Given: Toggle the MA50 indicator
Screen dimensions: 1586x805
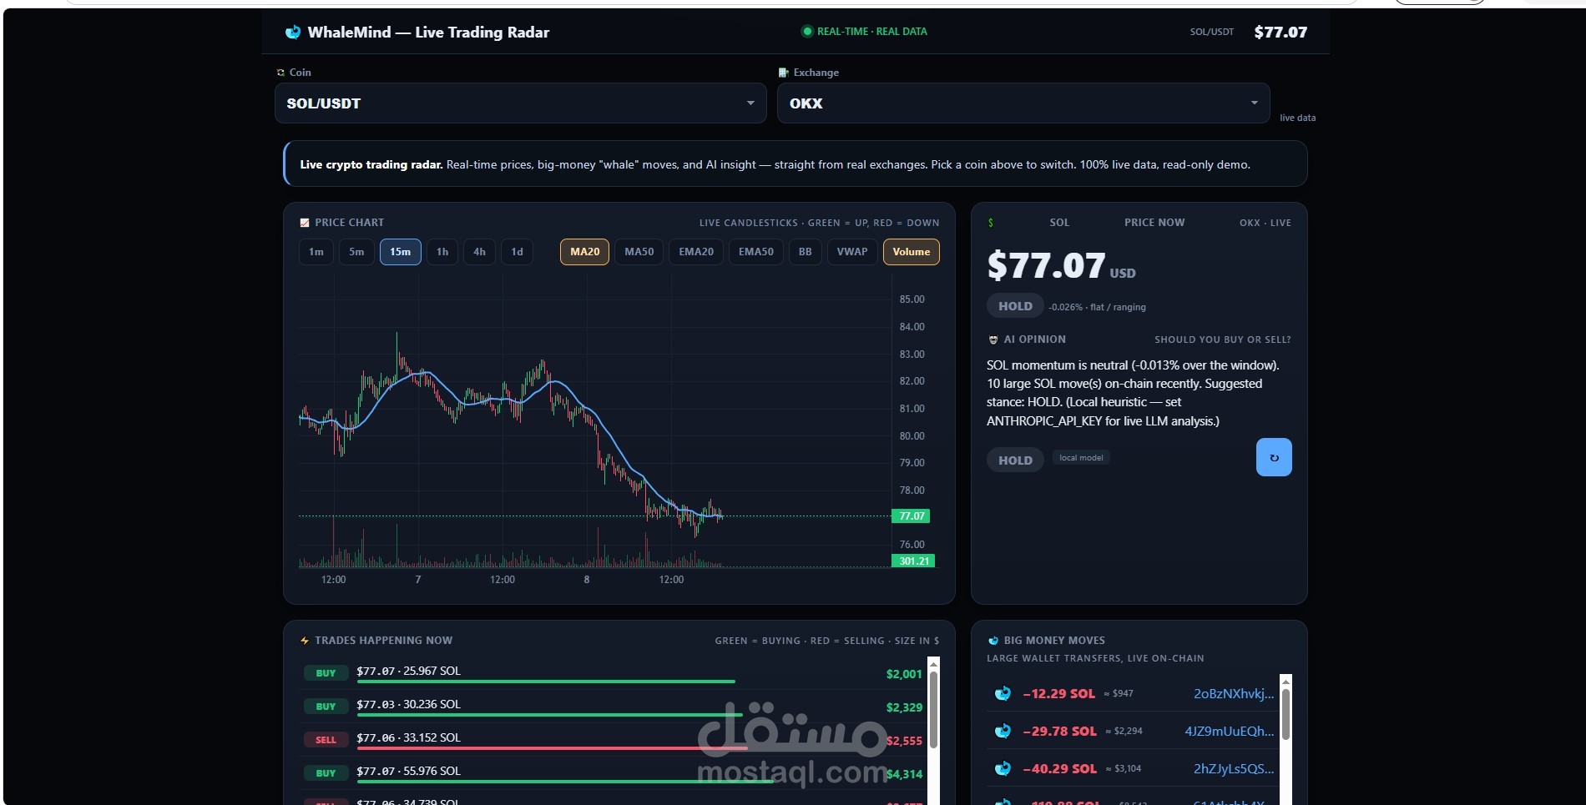Looking at the screenshot, I should 639,252.
